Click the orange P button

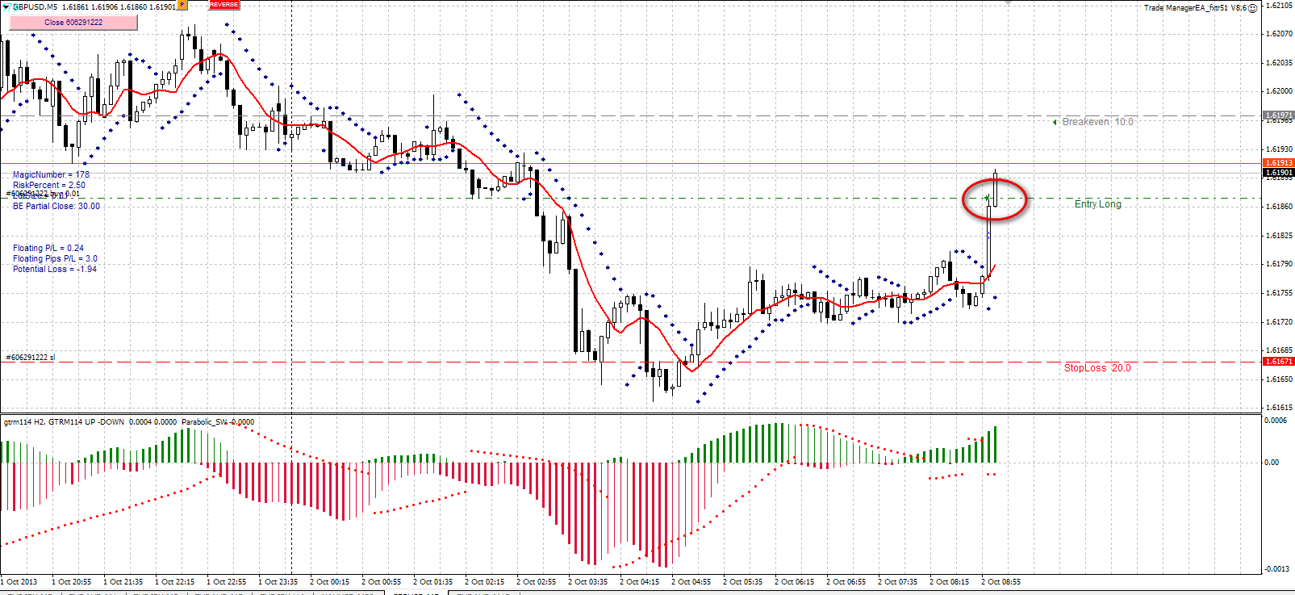(182, 5)
